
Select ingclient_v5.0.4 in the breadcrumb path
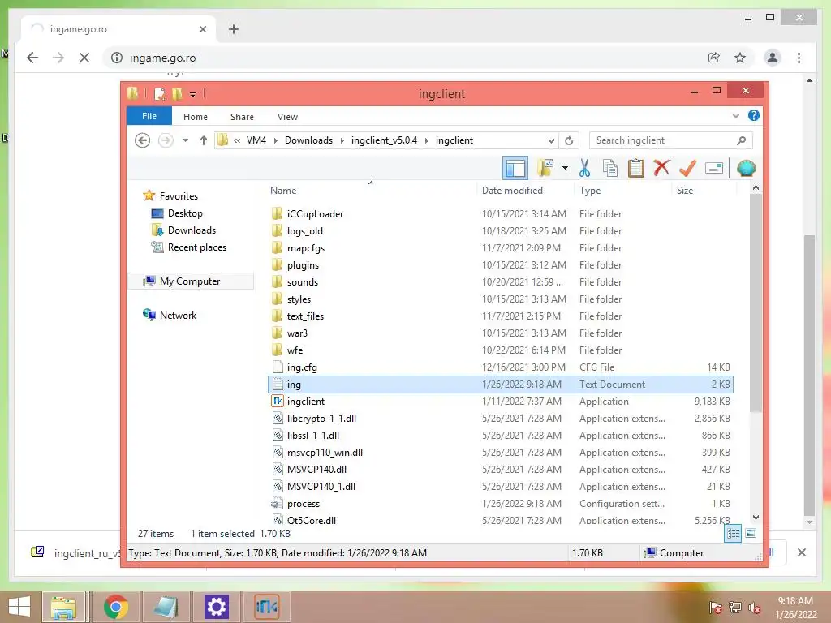coord(384,140)
